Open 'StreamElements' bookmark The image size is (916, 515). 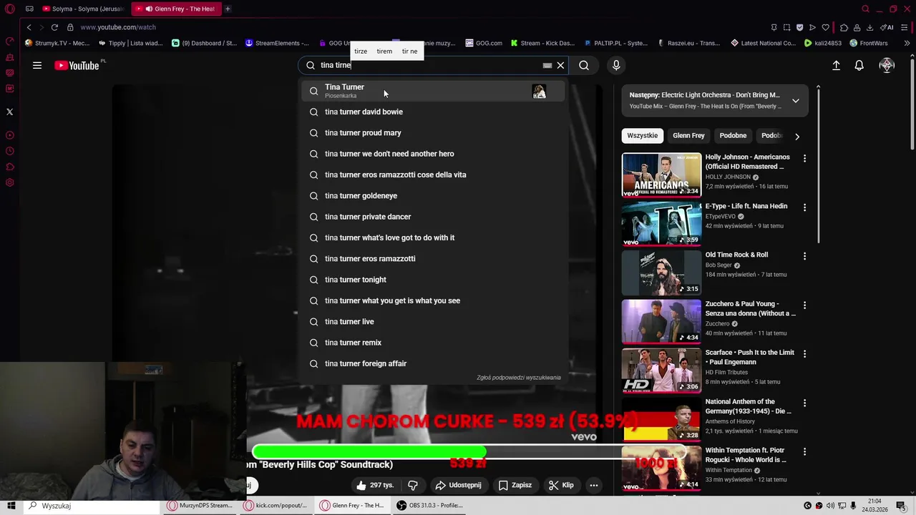[277, 43]
